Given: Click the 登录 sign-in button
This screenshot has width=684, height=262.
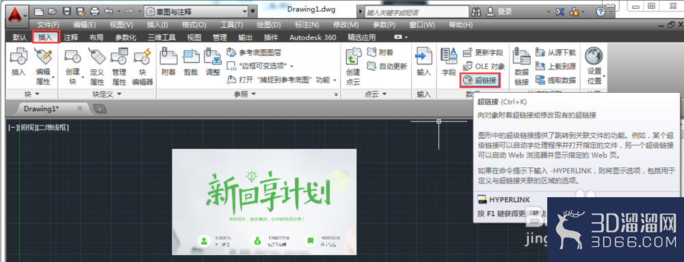Looking at the screenshot, I should click(500, 12).
